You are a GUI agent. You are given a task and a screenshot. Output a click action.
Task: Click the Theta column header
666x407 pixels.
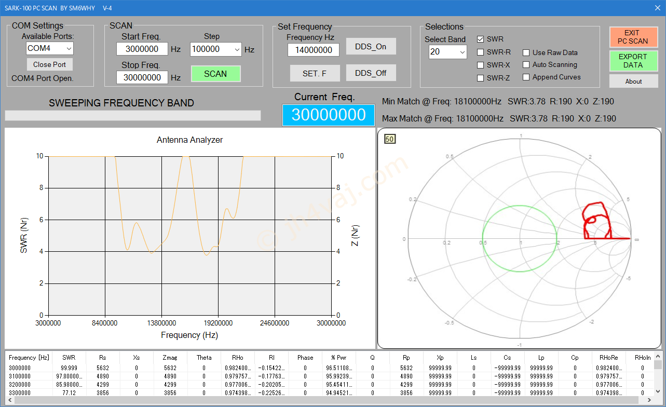click(x=204, y=357)
